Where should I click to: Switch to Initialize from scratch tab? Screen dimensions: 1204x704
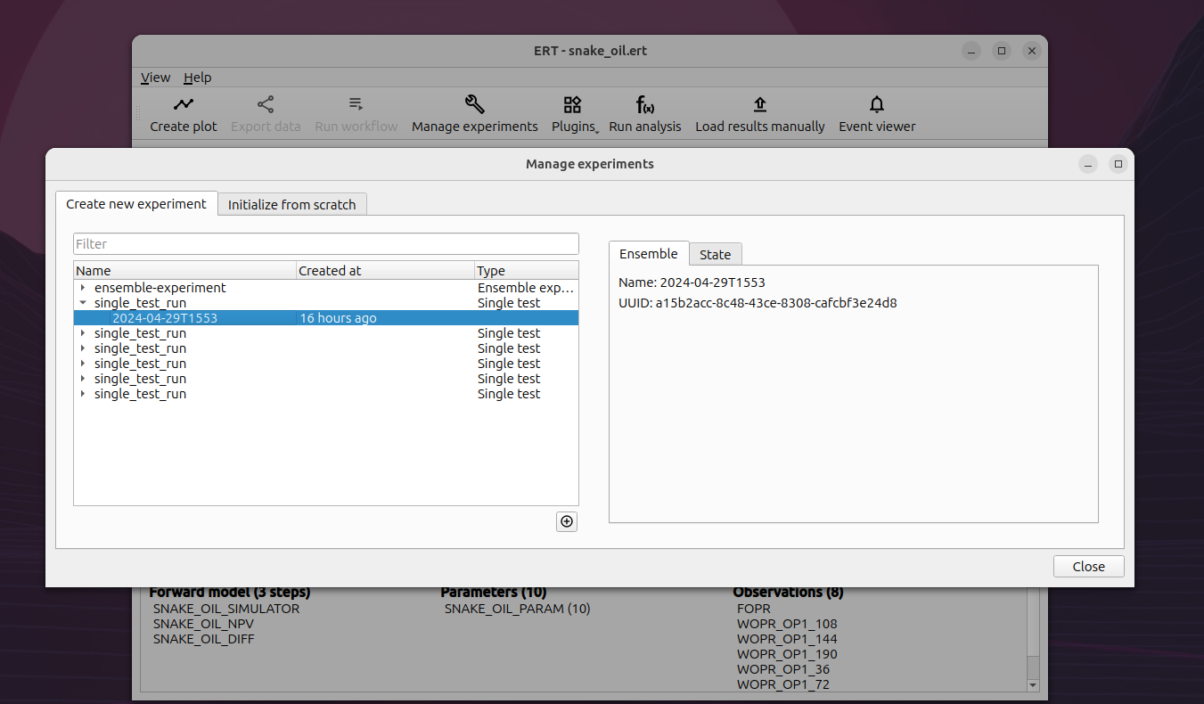[291, 205]
